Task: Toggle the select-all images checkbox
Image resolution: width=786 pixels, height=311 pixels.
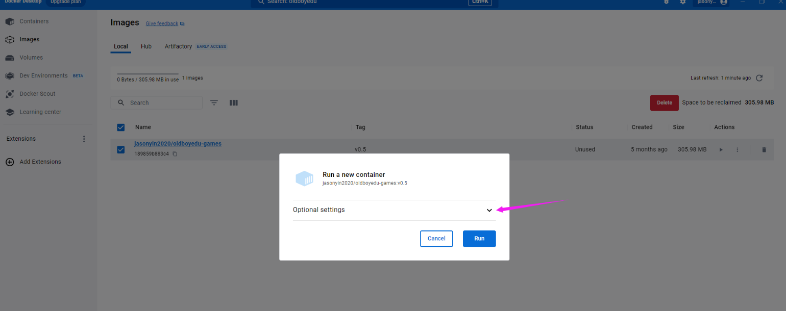Action: (121, 127)
